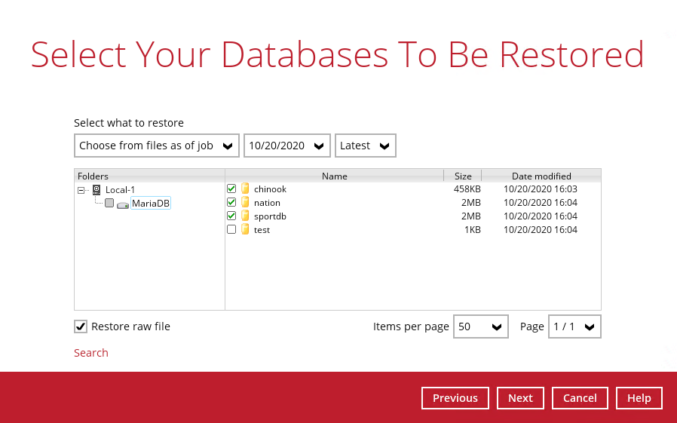
Task: Click the MariaDB drive icon
Action: [x=123, y=204]
